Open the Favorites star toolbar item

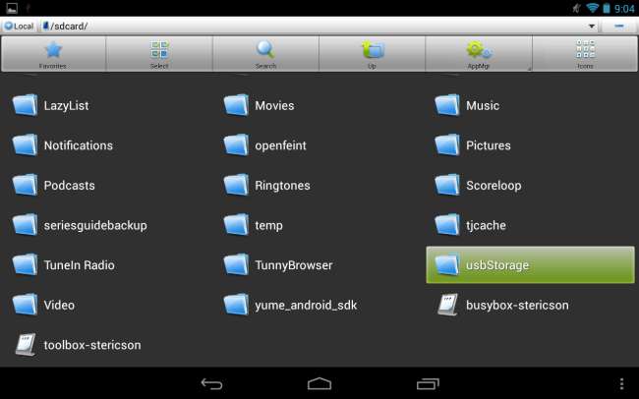(53, 54)
